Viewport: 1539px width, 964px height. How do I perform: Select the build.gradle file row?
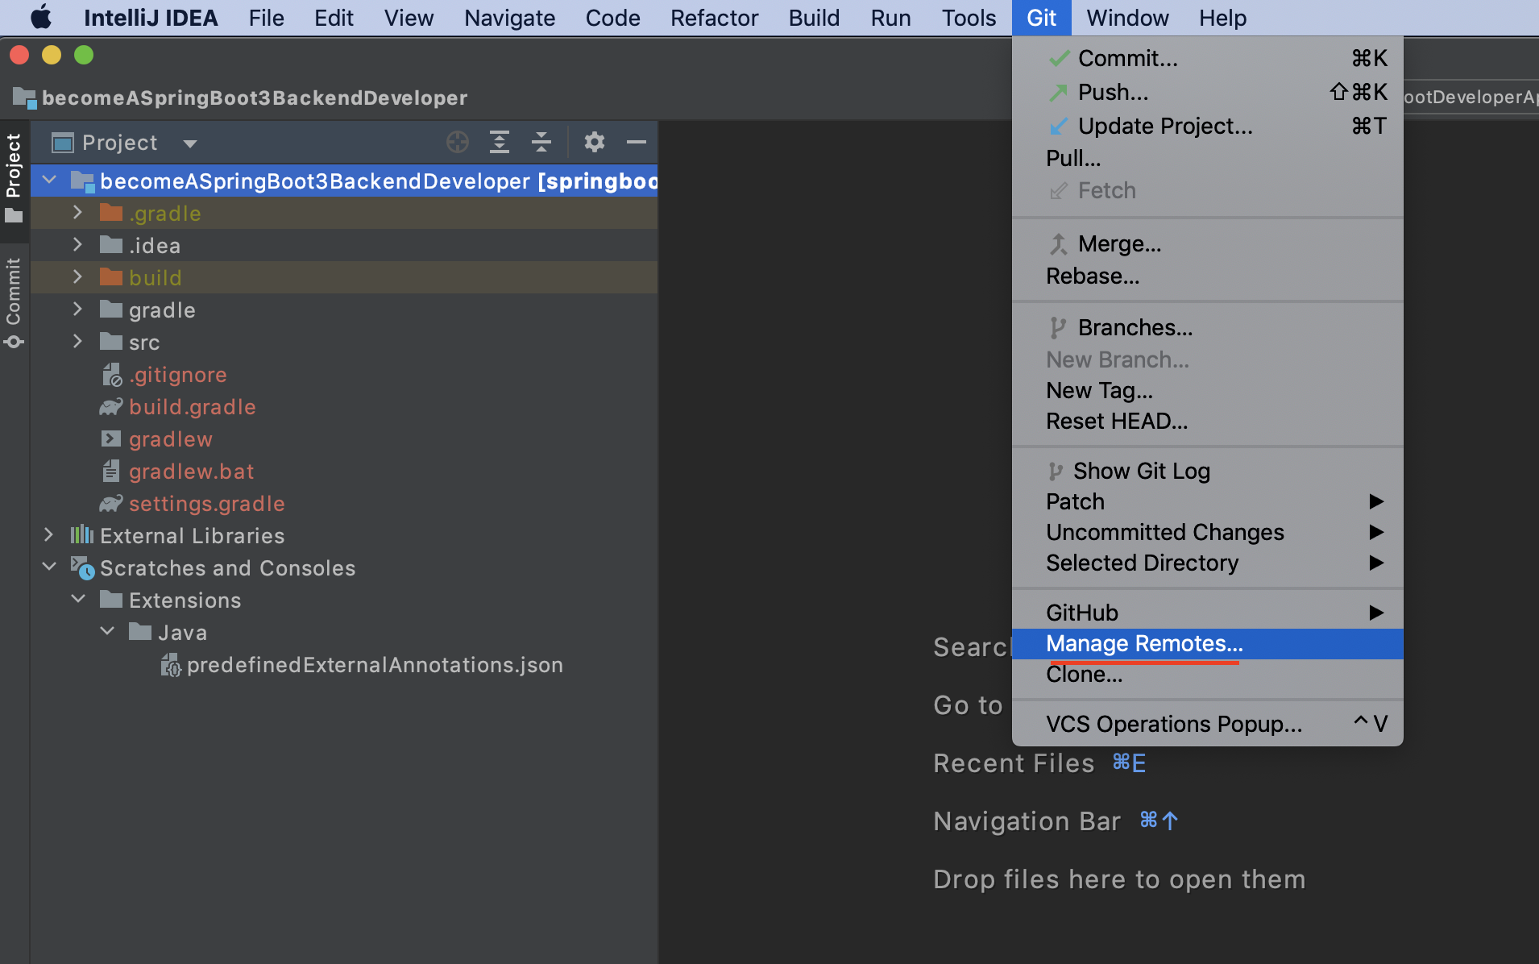coord(344,407)
